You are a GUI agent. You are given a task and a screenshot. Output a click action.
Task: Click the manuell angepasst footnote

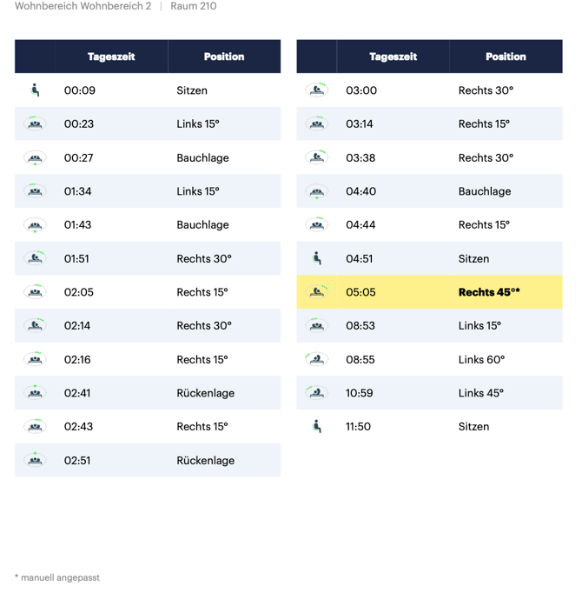coord(57,577)
